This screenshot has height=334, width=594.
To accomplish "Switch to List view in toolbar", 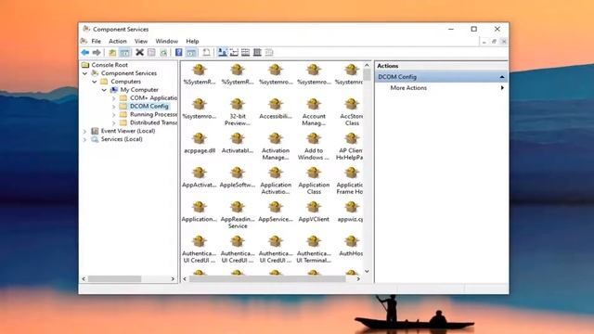I will pos(245,52).
